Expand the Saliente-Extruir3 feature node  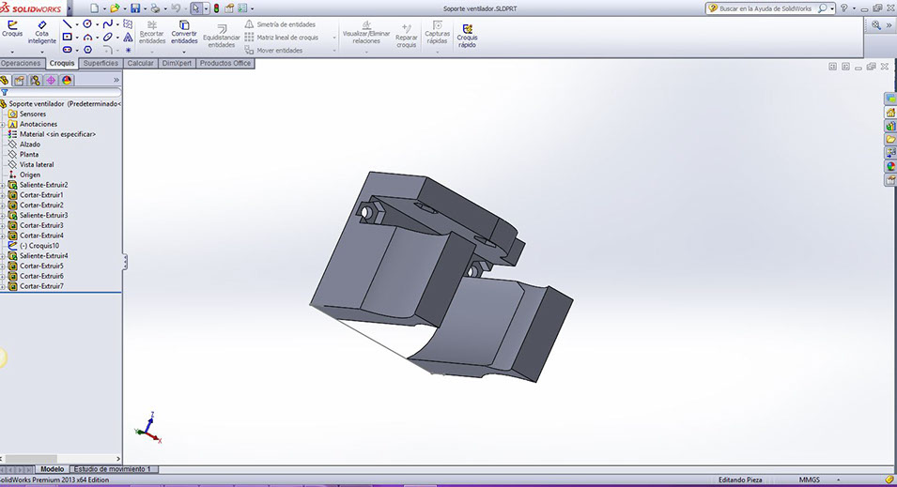click(x=2, y=216)
